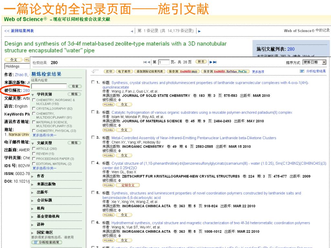Viewport: 331px width, 248px height.
Task: Click the Holdings button
Action: coord(17,67)
